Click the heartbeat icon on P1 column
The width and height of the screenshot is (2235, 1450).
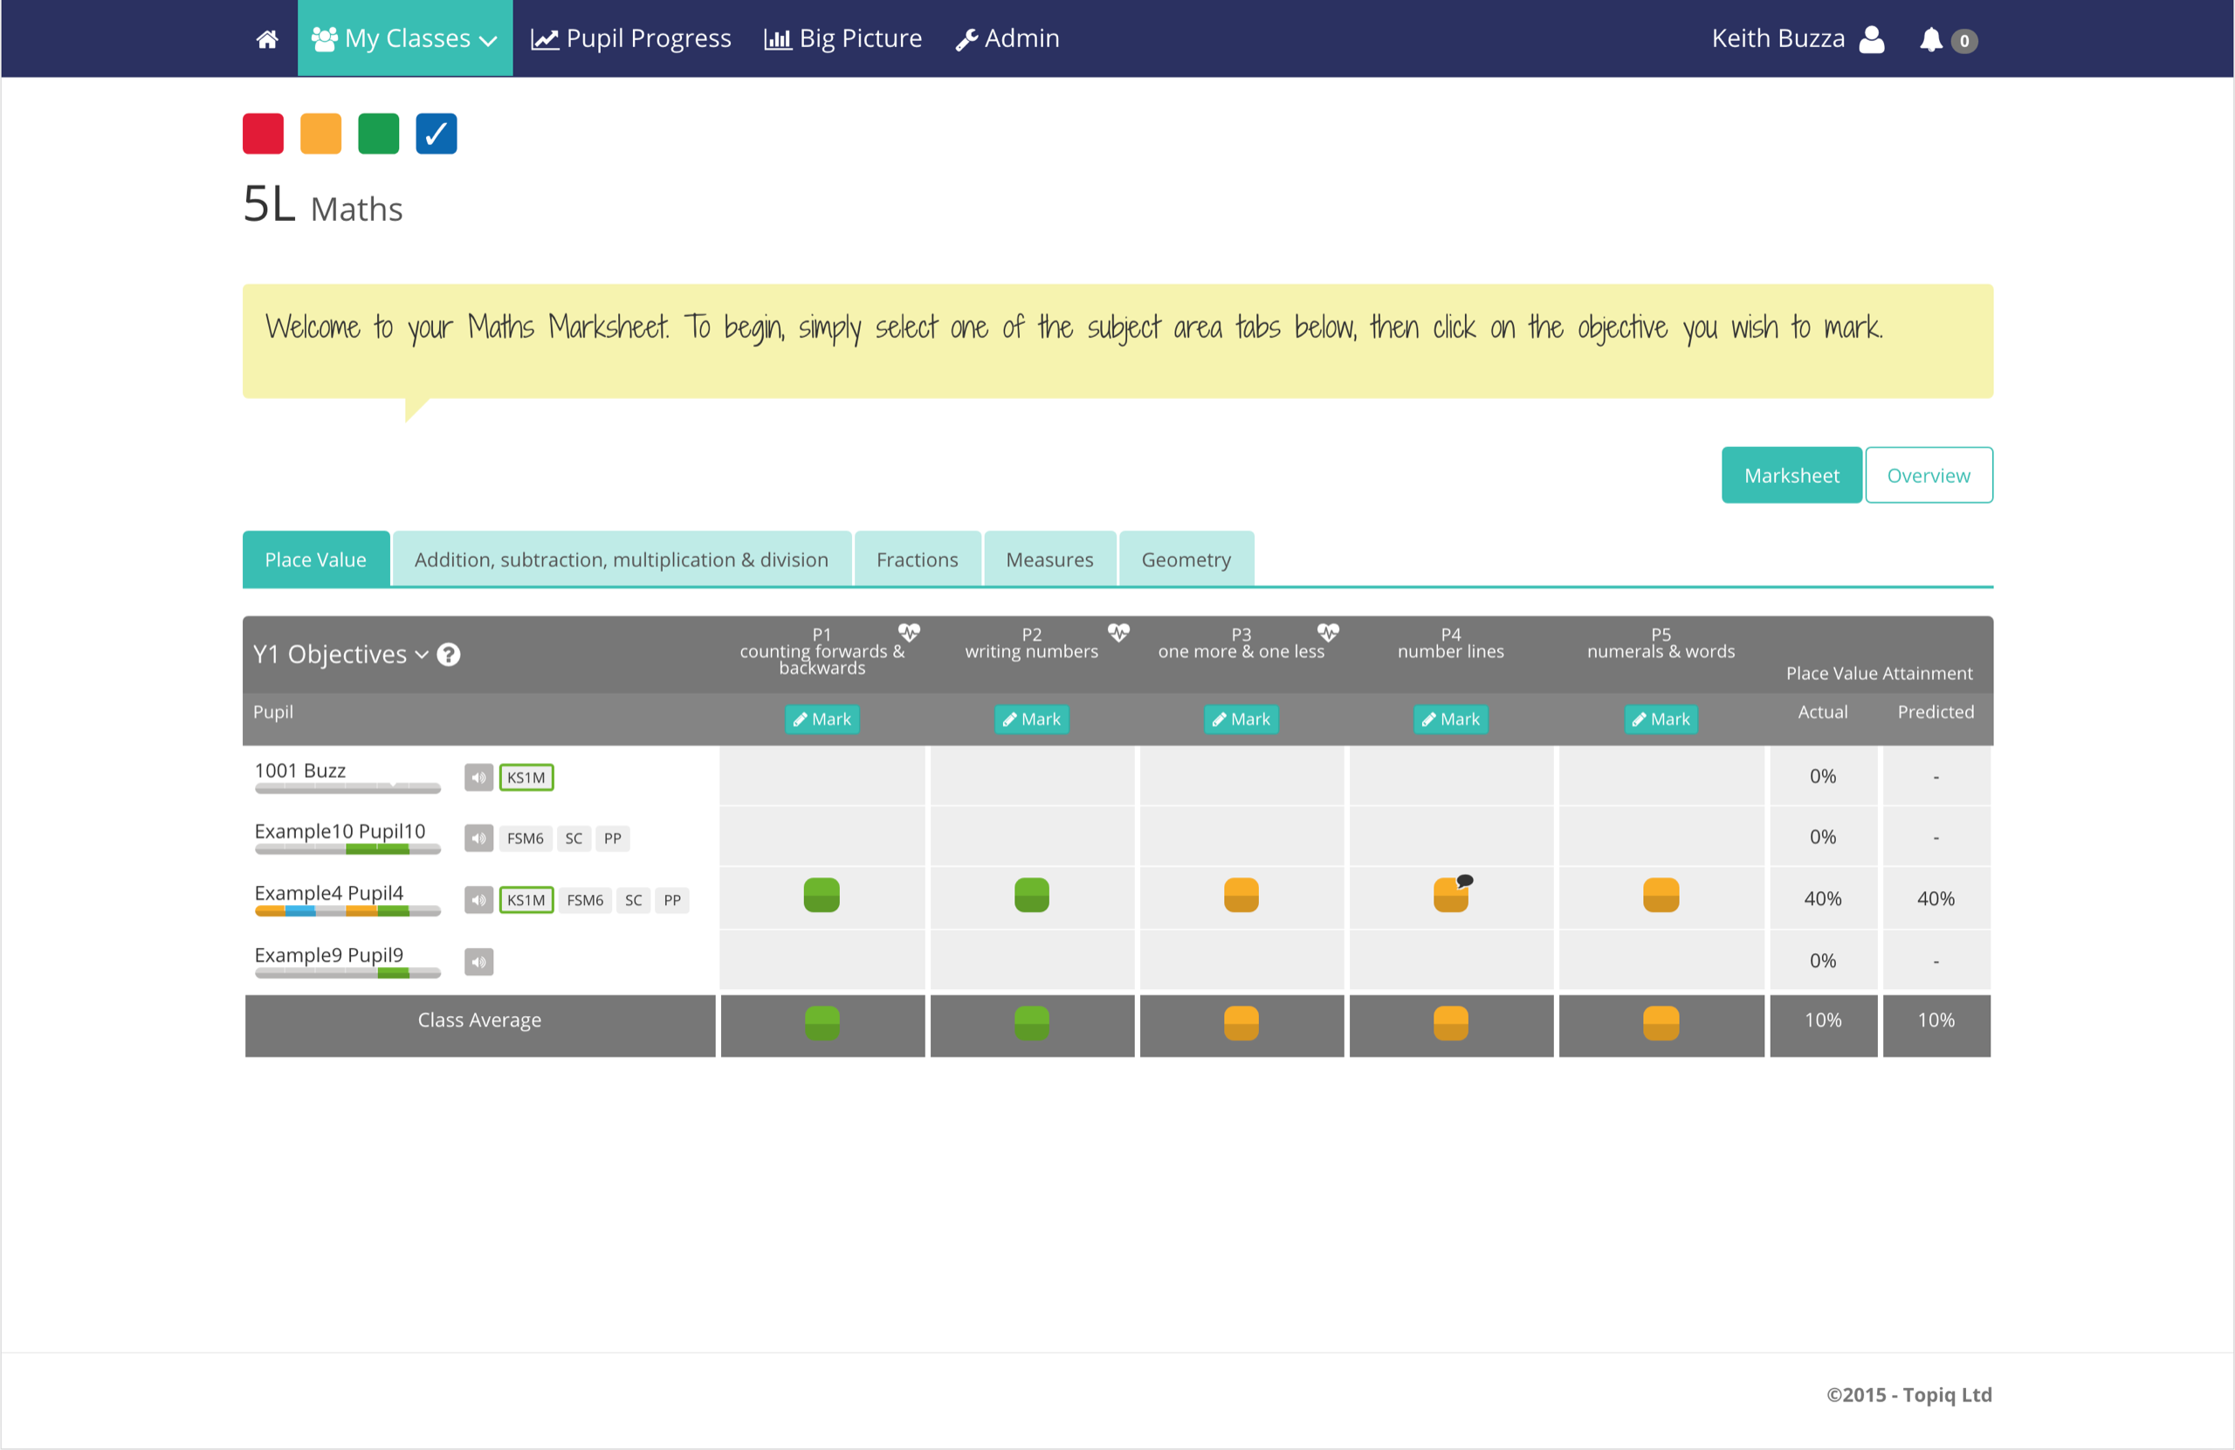pyautogui.click(x=908, y=632)
